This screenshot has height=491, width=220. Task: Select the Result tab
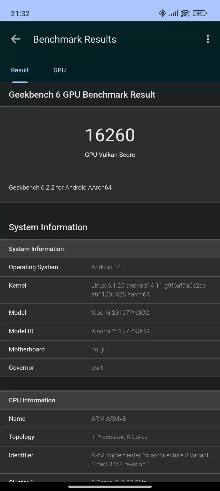(20, 70)
